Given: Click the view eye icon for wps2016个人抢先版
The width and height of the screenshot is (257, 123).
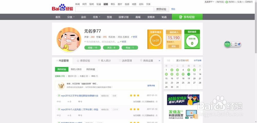Looking at the screenshot, I should coord(58,115).
